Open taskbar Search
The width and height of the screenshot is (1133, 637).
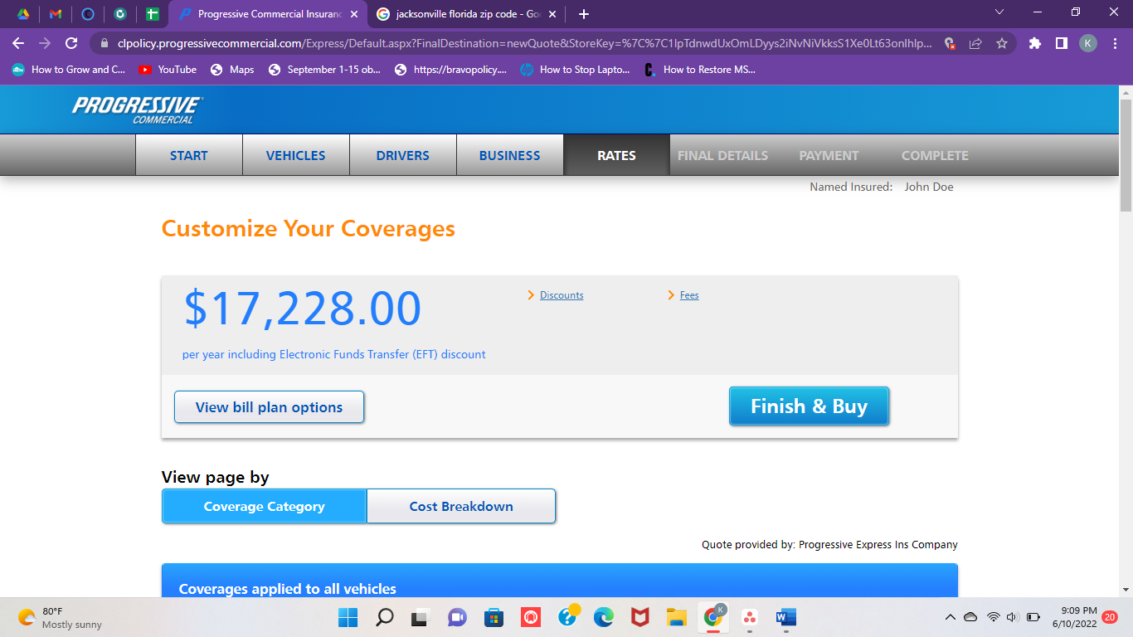(384, 618)
